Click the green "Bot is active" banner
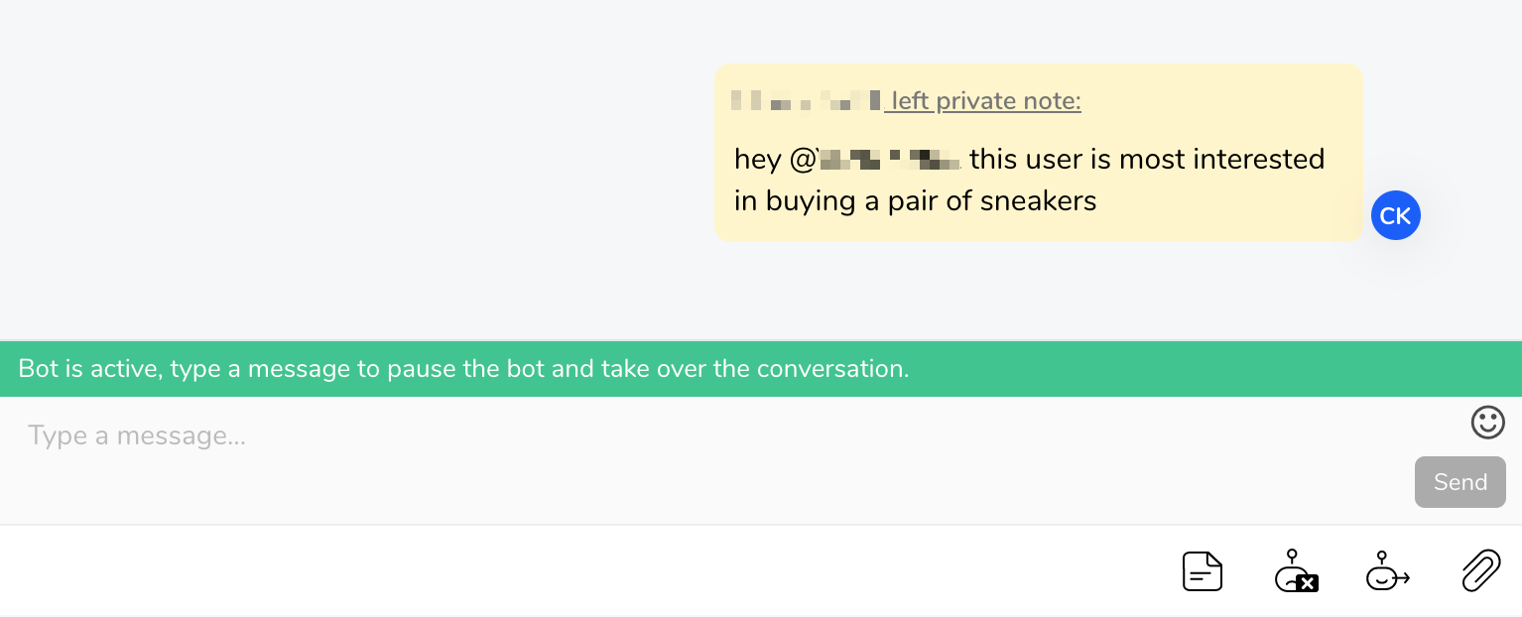The width and height of the screenshot is (1522, 617). [x=761, y=369]
